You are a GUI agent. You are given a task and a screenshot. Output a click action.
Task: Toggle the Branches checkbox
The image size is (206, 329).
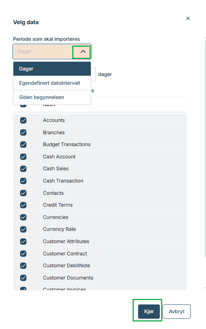[x=23, y=132]
